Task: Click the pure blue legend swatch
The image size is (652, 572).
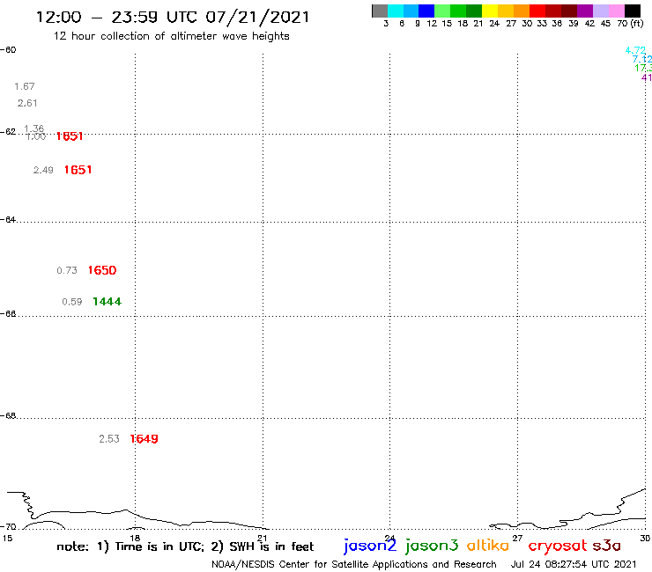Action: (x=426, y=11)
